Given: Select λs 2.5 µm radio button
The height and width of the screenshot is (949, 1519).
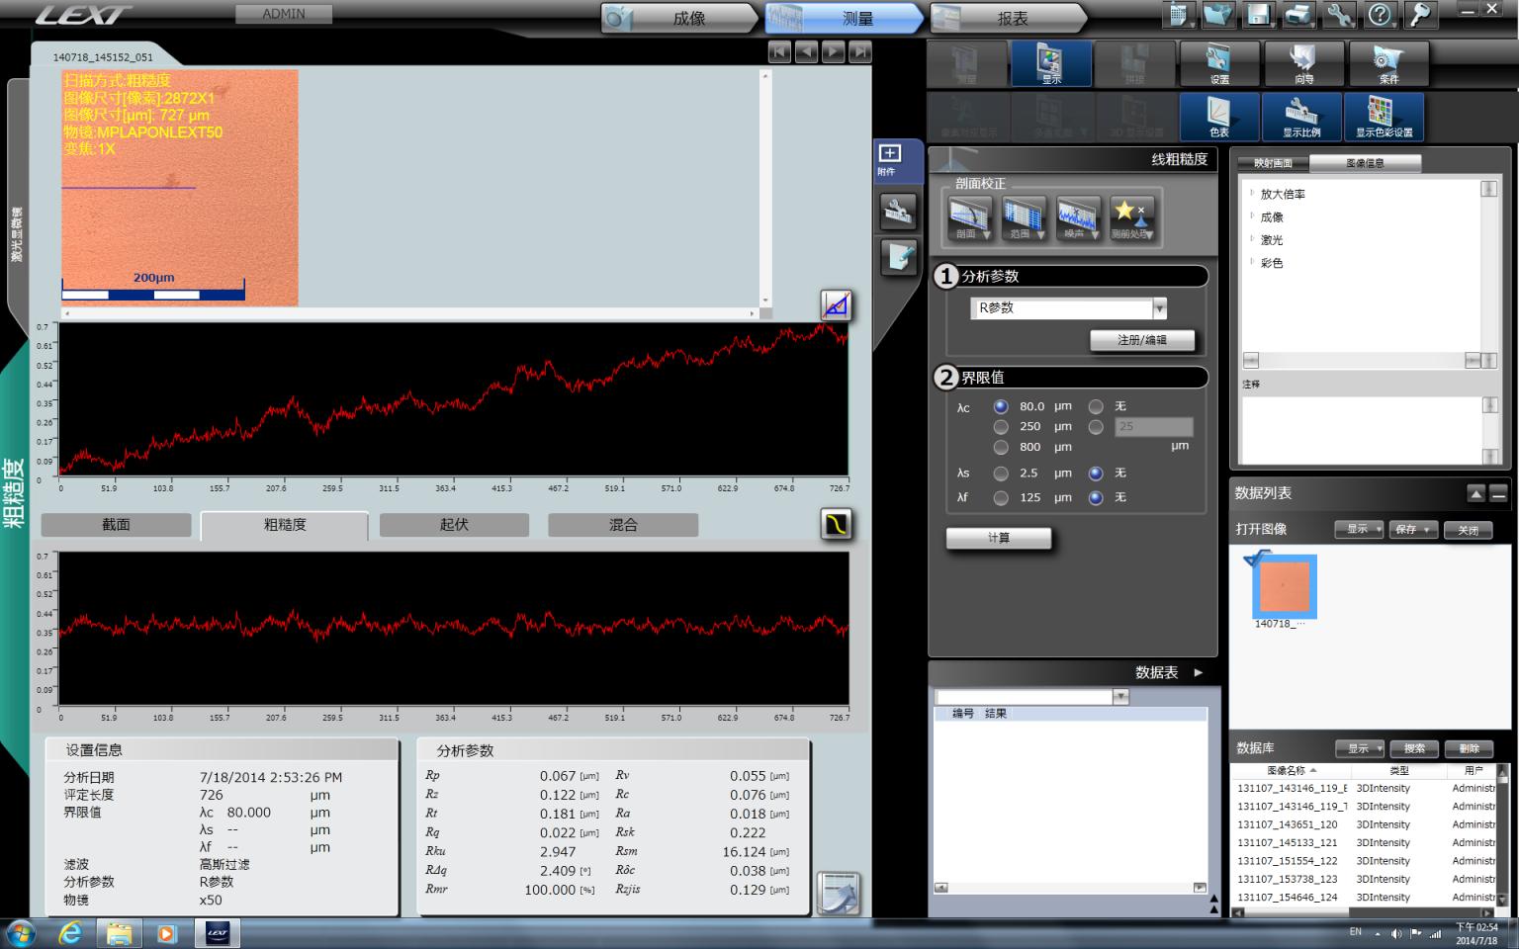Looking at the screenshot, I should click(1001, 474).
